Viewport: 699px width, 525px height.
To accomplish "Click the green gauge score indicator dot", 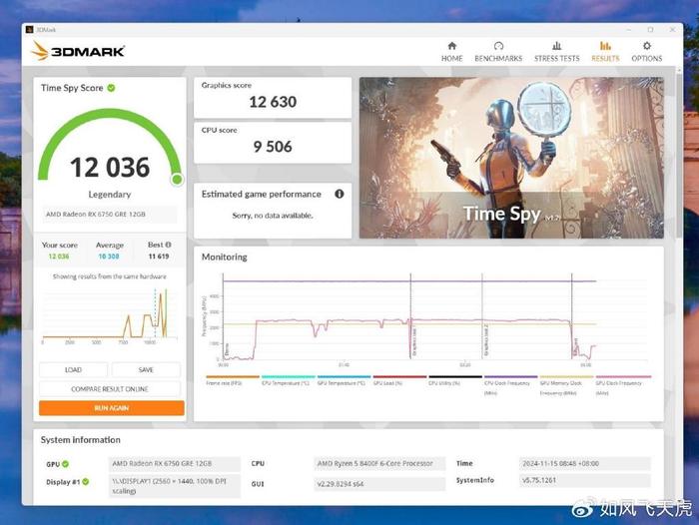I will (x=177, y=180).
